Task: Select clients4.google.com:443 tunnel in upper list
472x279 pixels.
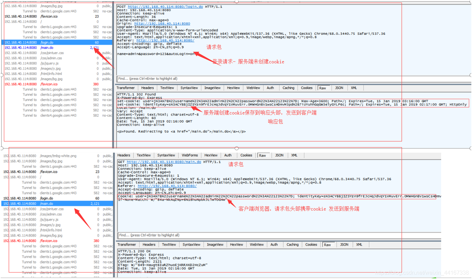Action: click(x=57, y=115)
